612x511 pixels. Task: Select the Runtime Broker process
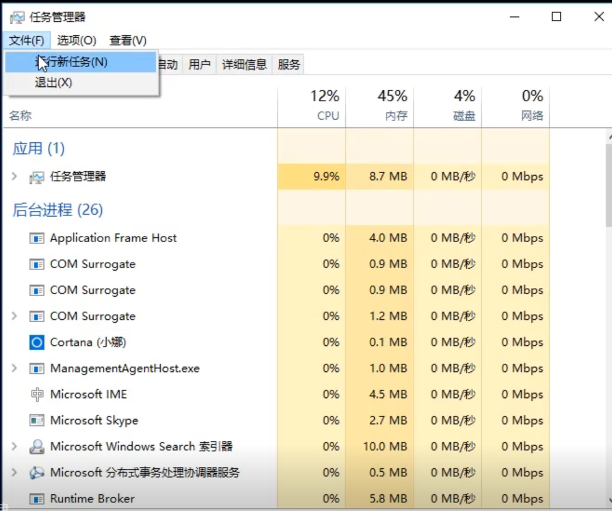92,499
